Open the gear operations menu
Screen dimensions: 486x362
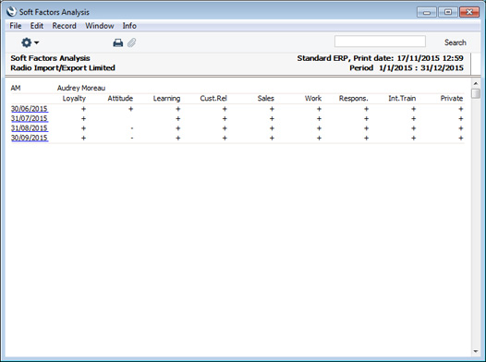30,42
